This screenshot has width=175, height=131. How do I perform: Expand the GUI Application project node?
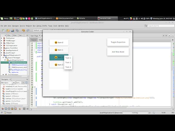click(1, 45)
